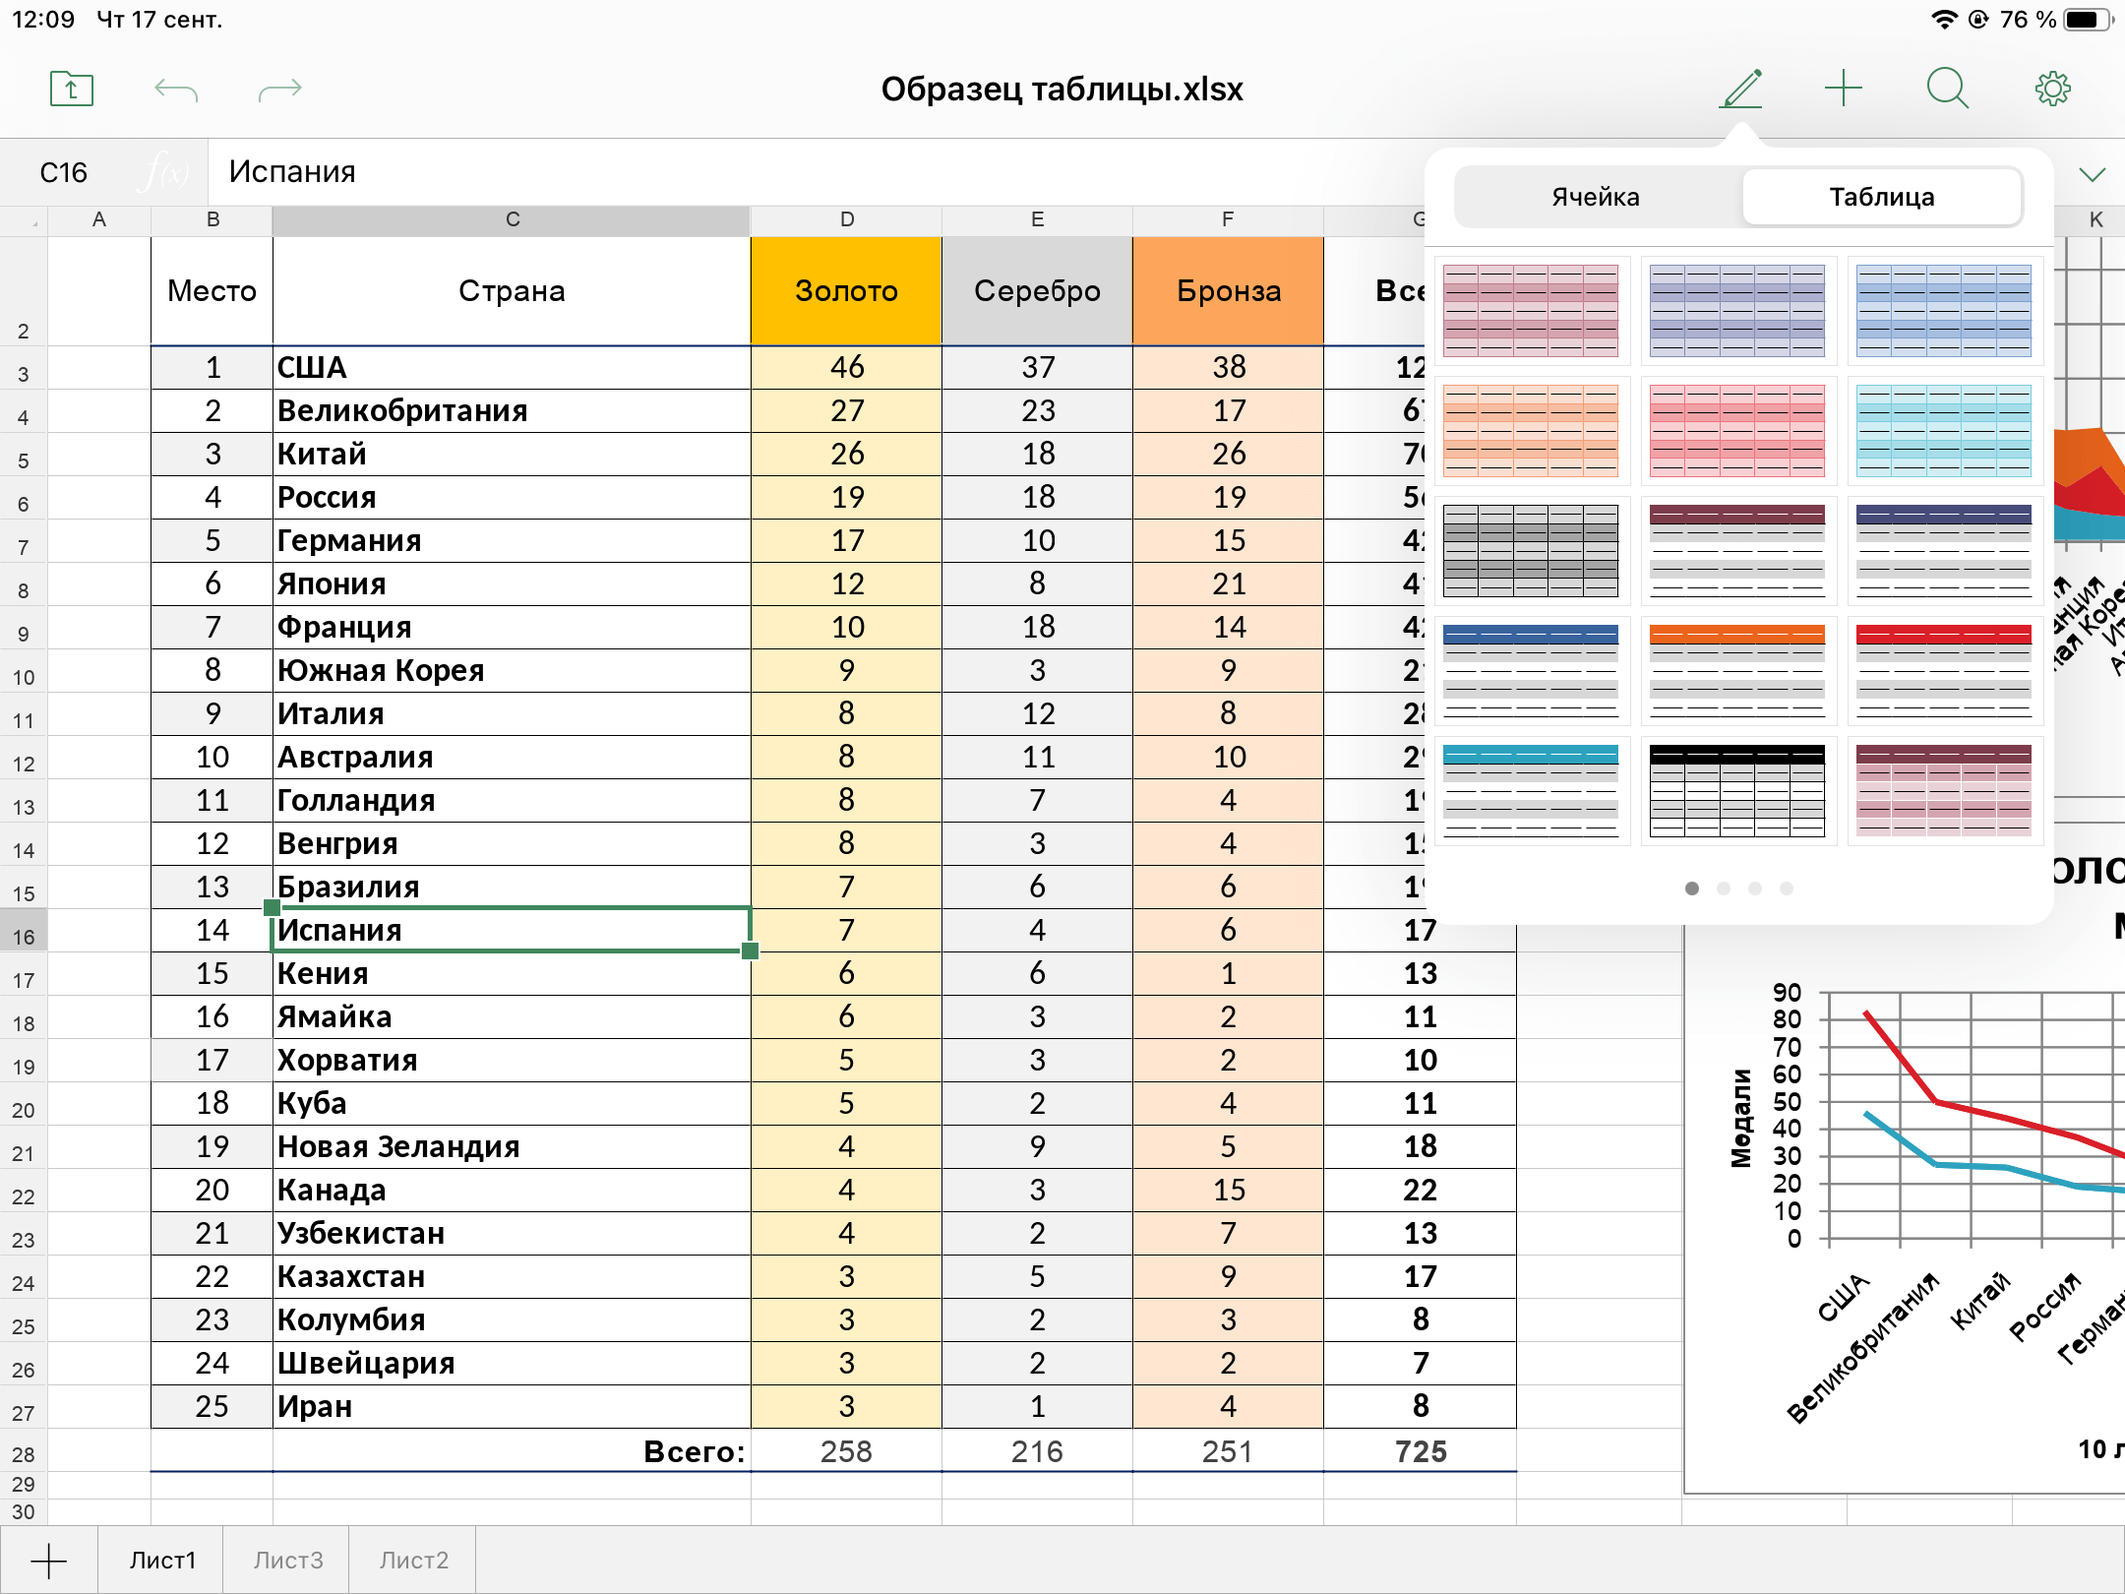Image resolution: width=2125 pixels, height=1594 pixels.
Task: Select the Страна header cell
Action: [x=512, y=291]
